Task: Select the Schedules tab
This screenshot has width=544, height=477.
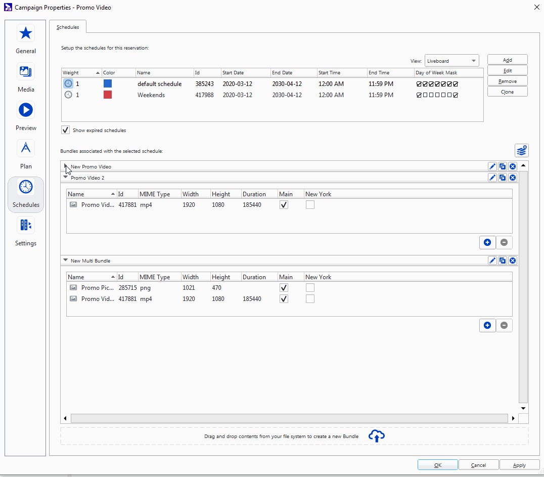Action: click(68, 27)
